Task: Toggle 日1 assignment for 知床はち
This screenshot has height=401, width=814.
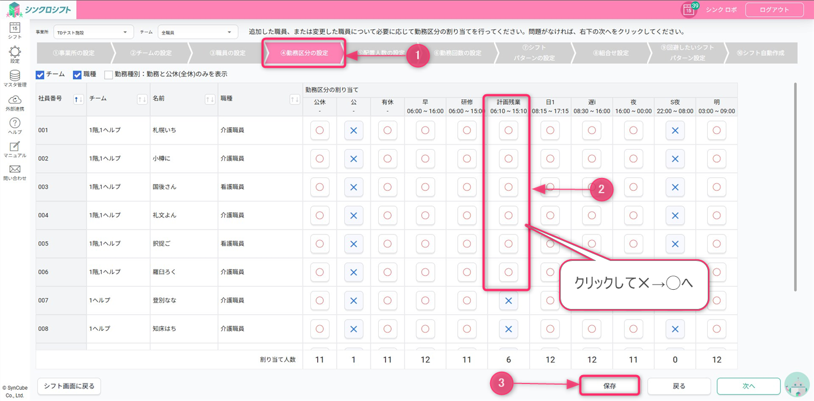Action: click(550, 329)
